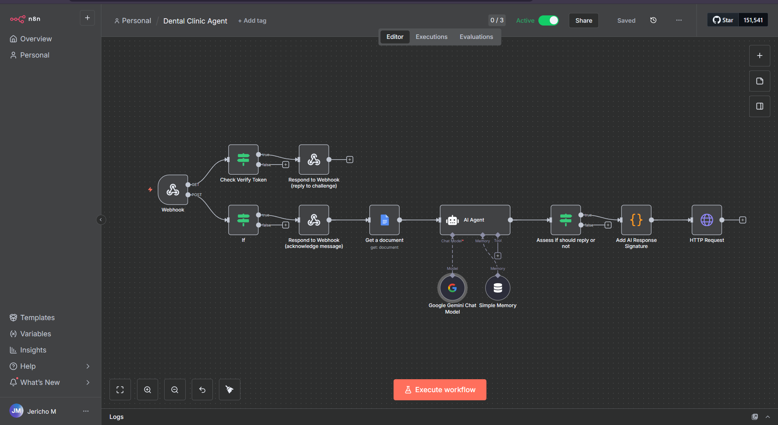
Task: Switch to the Executions tab
Action: (431, 37)
